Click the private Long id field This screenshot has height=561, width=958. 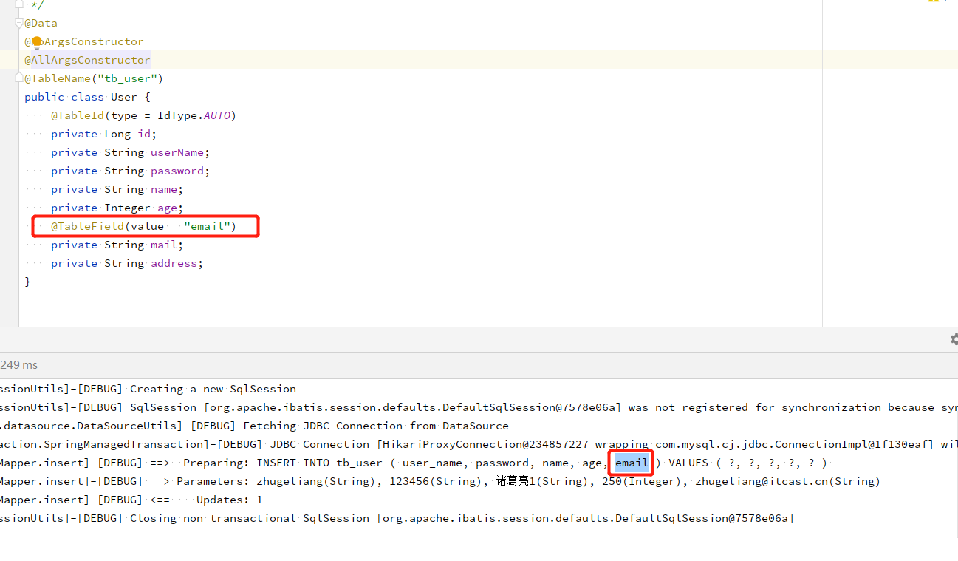104,134
